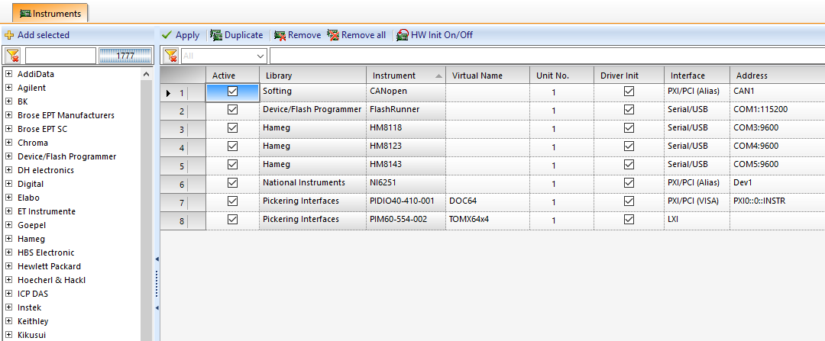Click the Remove instrument icon
825x341 pixels.
click(x=280, y=35)
